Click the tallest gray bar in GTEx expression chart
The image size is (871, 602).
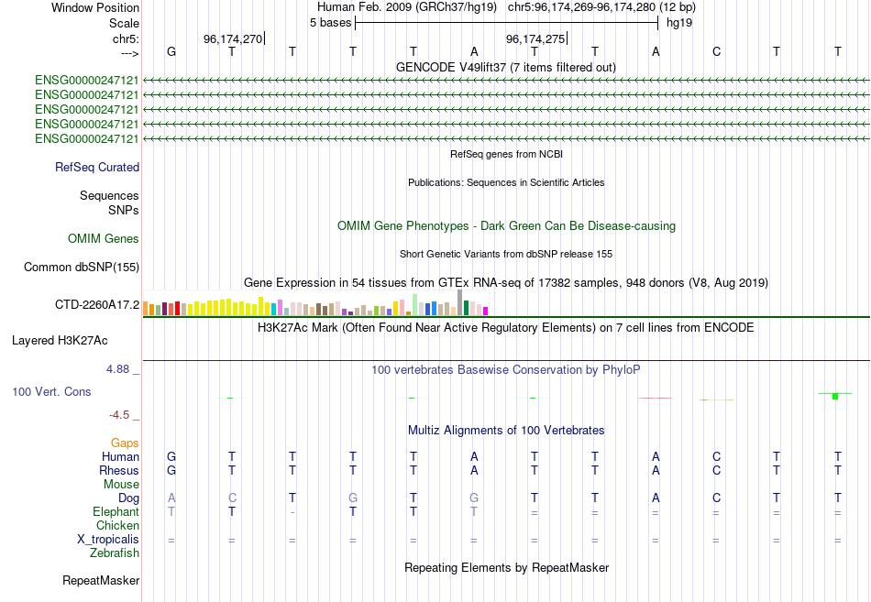click(459, 302)
